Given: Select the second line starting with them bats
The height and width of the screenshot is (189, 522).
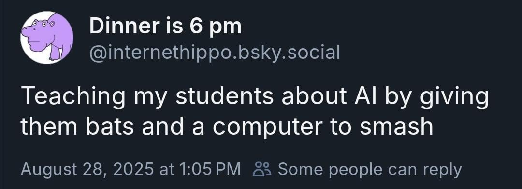Looking at the screenshot, I should click(227, 126).
